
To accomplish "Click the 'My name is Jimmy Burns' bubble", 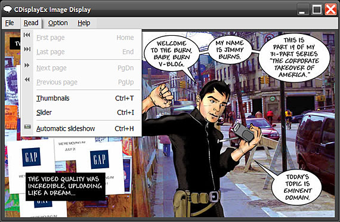I will coord(230,50).
